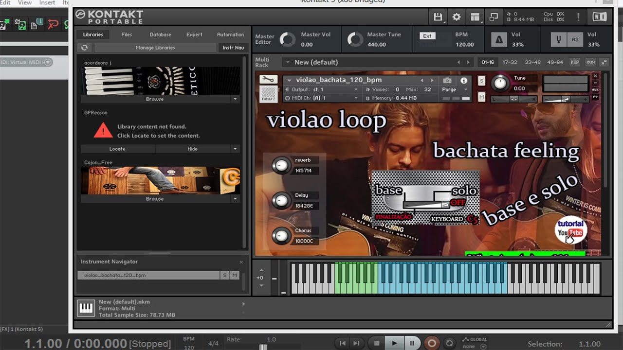Open Purge dropdown menu
The width and height of the screenshot is (623, 350).
(x=466, y=89)
